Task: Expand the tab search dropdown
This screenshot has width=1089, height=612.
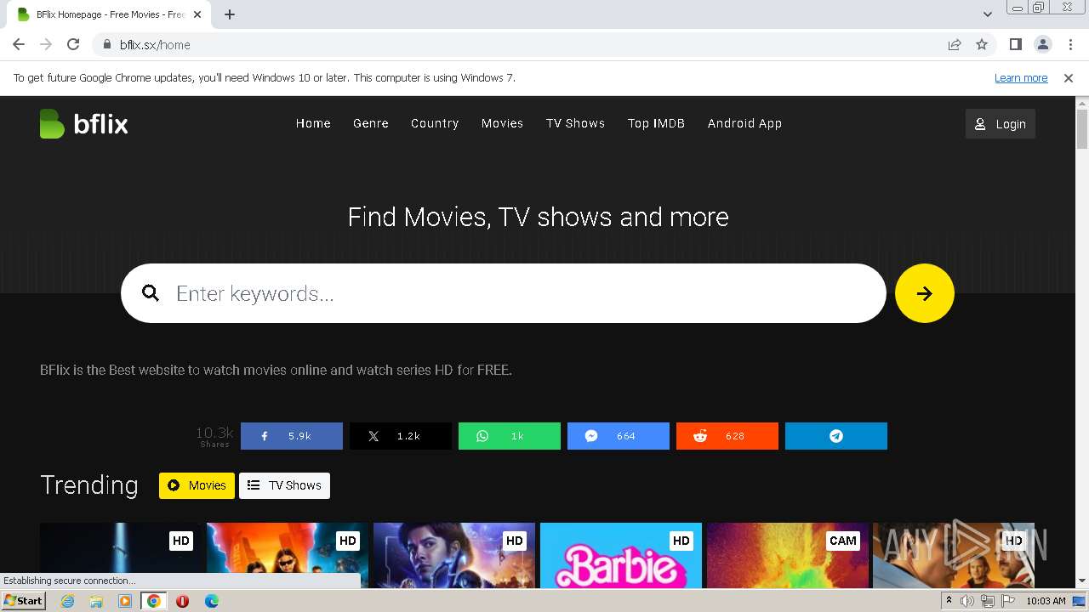Action: (988, 14)
